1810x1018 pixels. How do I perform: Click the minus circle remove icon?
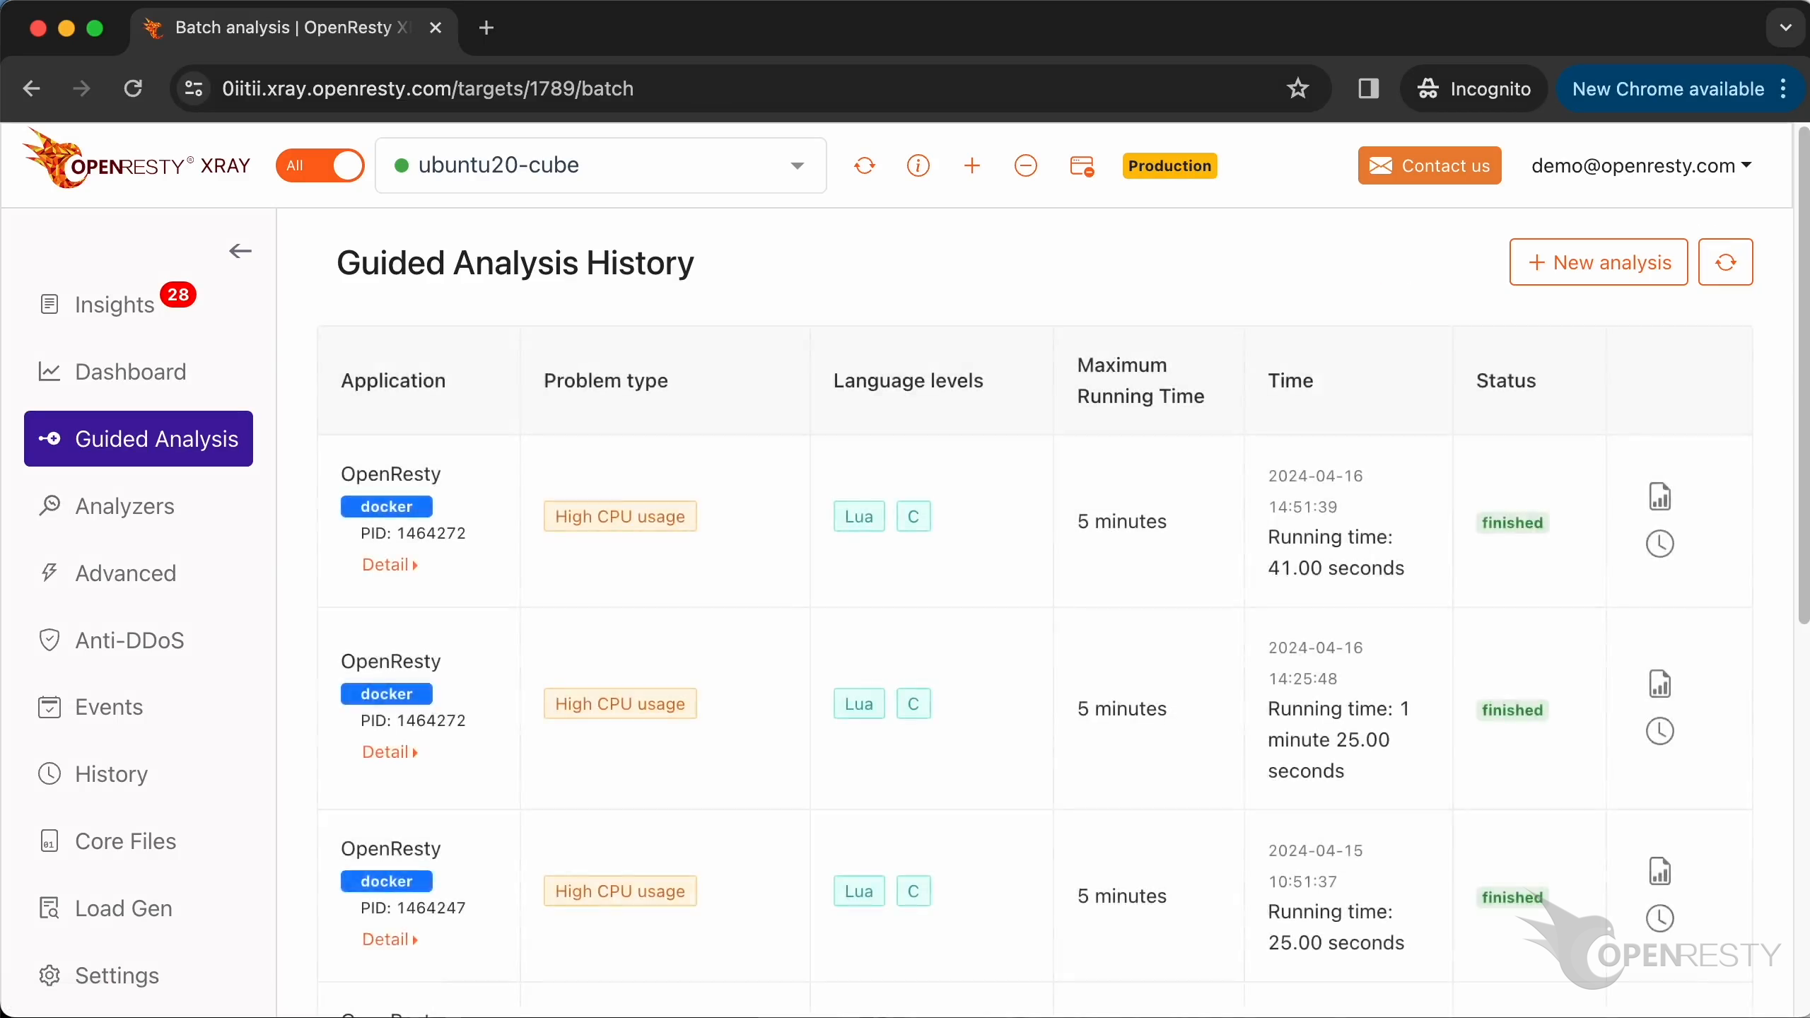click(1025, 165)
